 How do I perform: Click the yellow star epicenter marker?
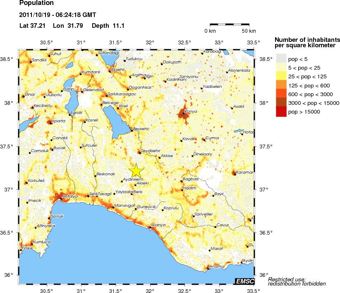(x=136, y=171)
